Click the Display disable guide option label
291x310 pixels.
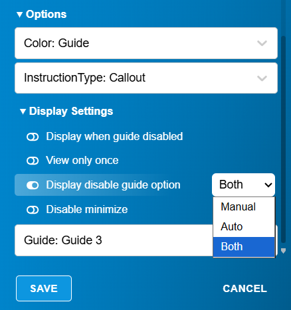[x=113, y=185]
